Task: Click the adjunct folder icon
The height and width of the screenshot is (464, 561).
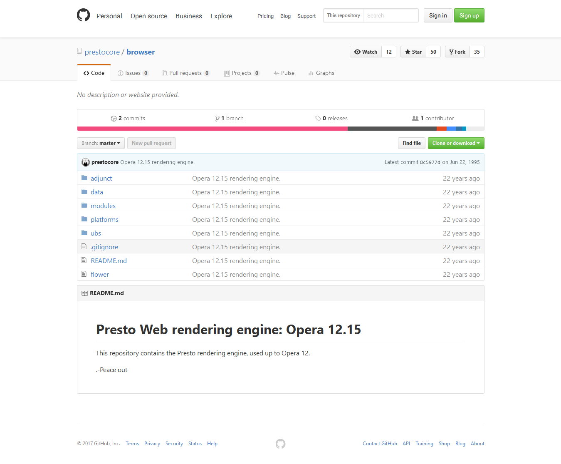Action: pos(84,178)
